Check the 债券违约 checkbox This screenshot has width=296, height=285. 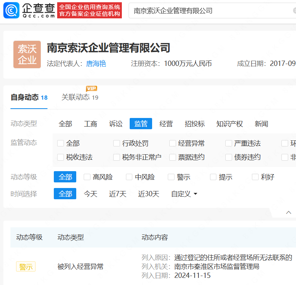click(x=229, y=157)
